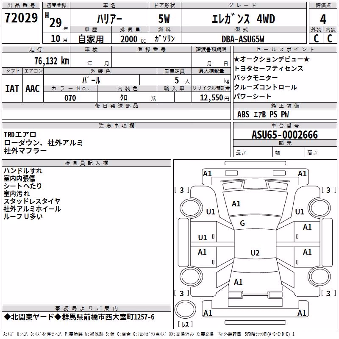This screenshot has width=339, height=339.
Task: Select the car name ハリアー
Action: 109,19
